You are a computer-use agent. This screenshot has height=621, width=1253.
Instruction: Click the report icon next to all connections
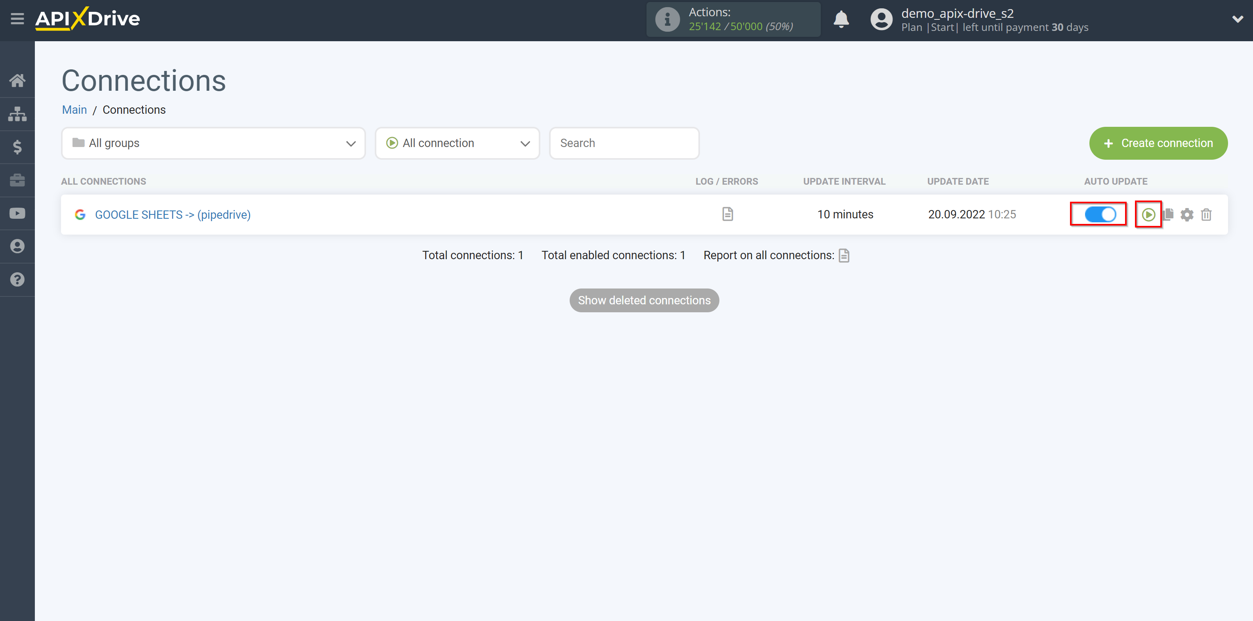coord(845,255)
